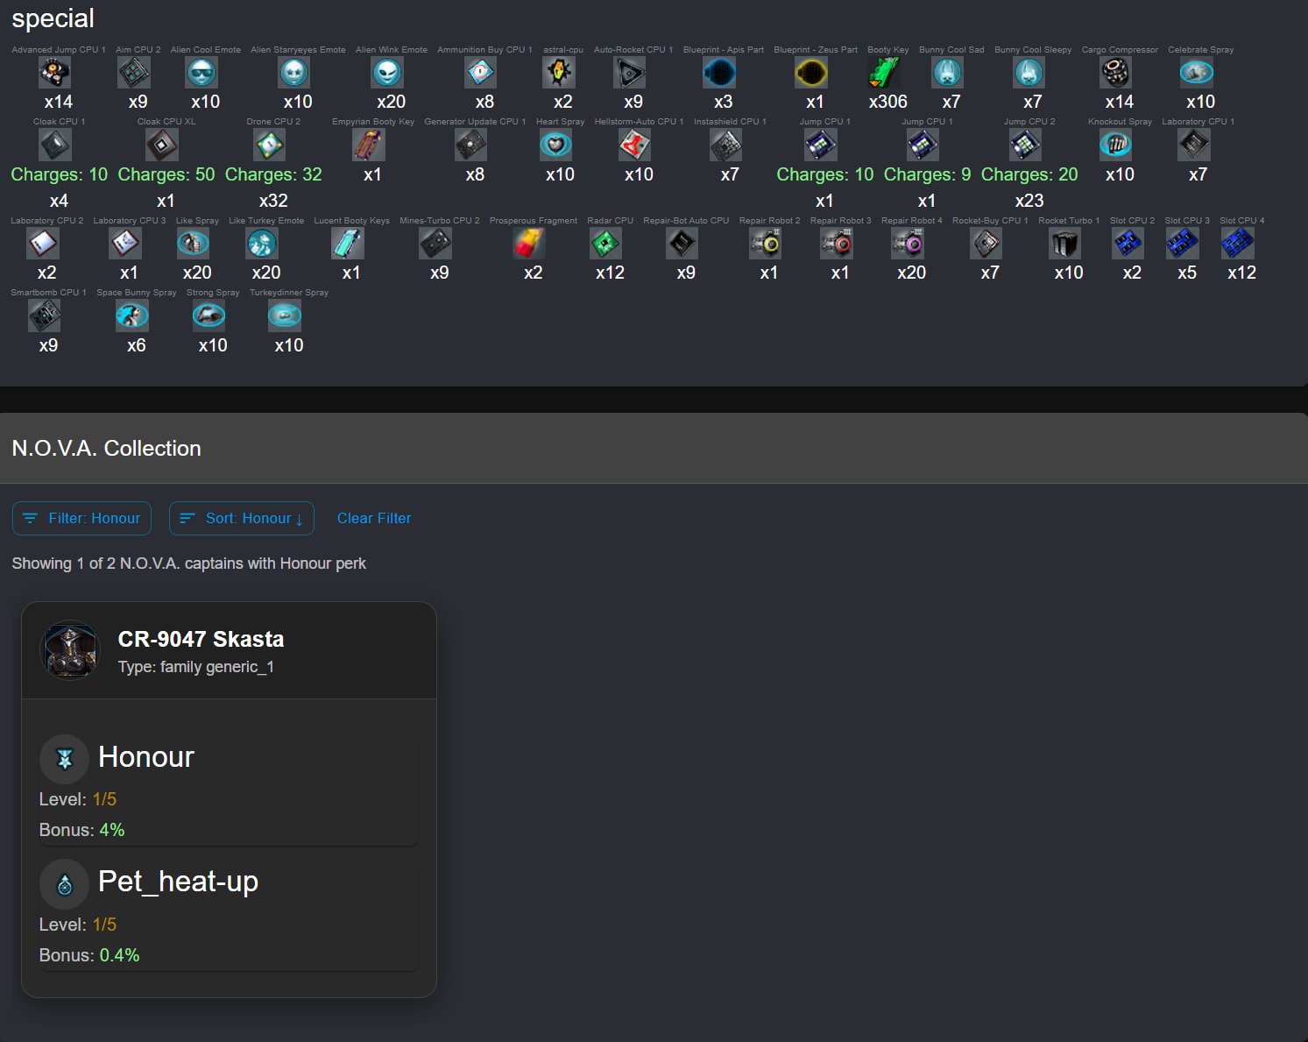The width and height of the screenshot is (1308, 1042).
Task: Click the CR-9047 Skasta captain name
Action: click(x=201, y=639)
